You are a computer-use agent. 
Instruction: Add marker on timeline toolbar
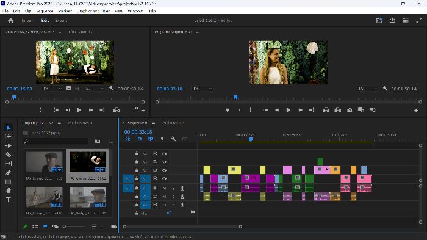click(162, 139)
